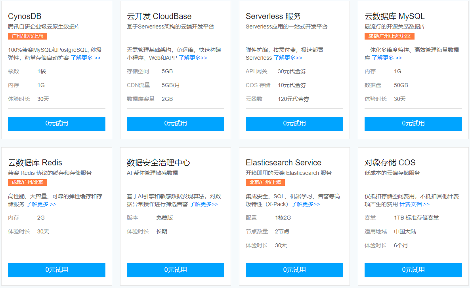Click the Serverless 服务 heading

(273, 16)
